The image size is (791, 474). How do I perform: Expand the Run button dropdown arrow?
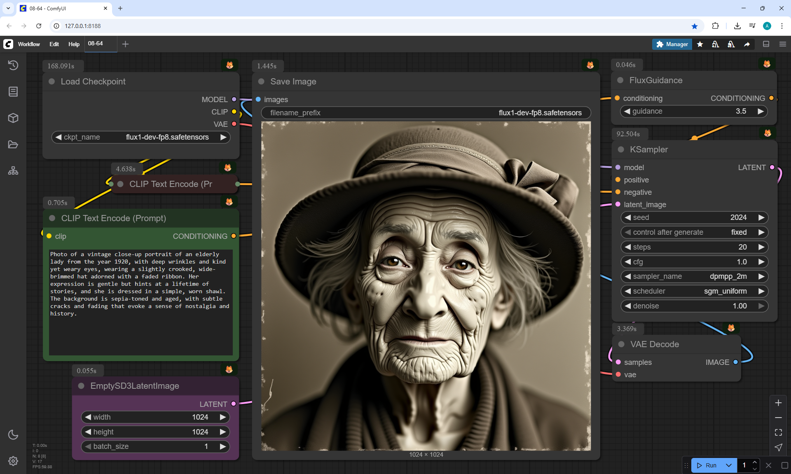(x=728, y=465)
